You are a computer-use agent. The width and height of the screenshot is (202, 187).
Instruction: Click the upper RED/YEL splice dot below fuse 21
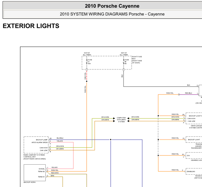tap(87, 81)
